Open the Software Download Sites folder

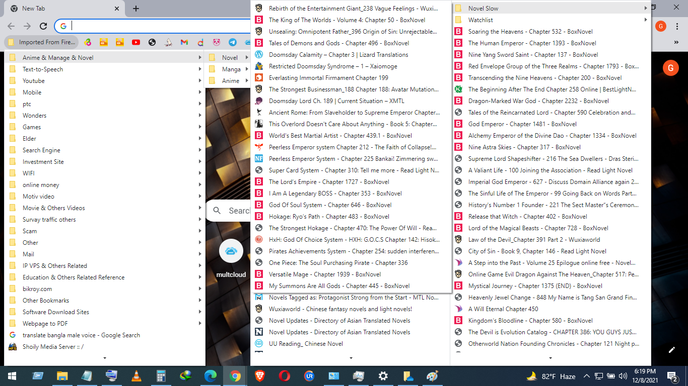pyautogui.click(x=105, y=312)
